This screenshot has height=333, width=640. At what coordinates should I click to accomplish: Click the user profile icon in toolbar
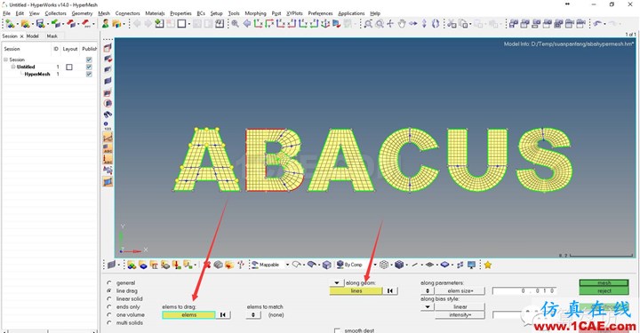tap(105, 24)
